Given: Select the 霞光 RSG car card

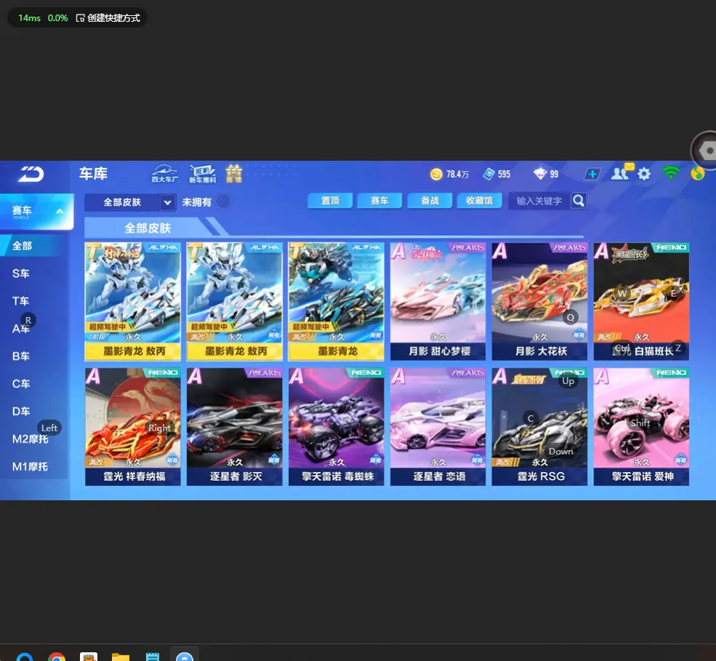Looking at the screenshot, I should [x=540, y=427].
